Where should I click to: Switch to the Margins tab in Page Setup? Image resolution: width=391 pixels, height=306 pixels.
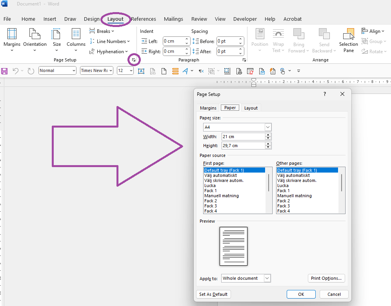coord(208,108)
